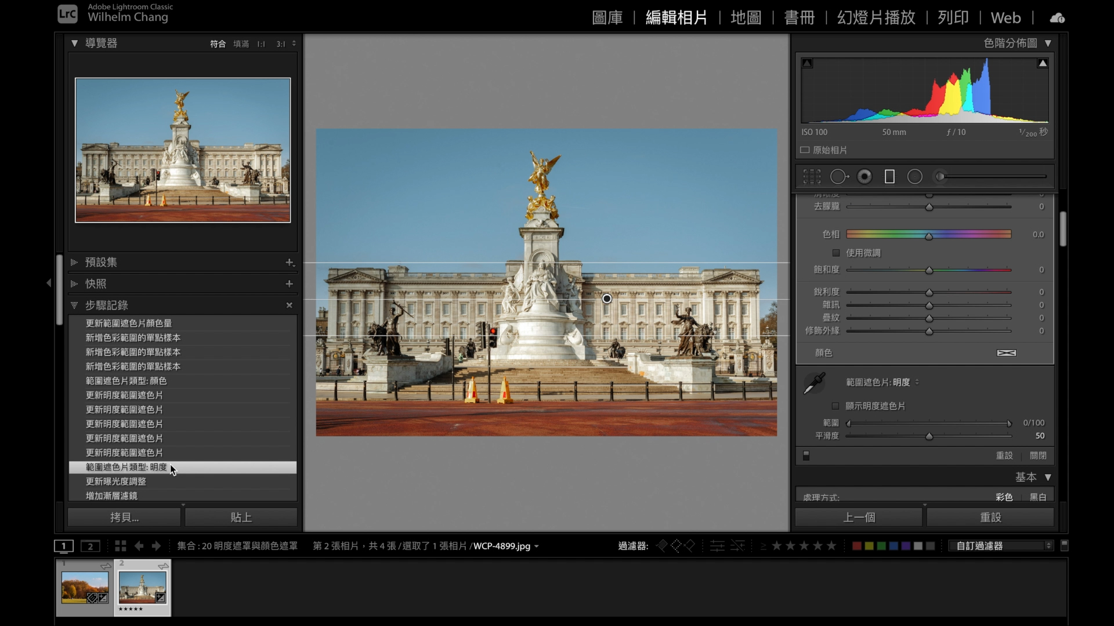The image size is (1114, 626).
Task: Expand the 快照 panel
Action: coord(74,284)
